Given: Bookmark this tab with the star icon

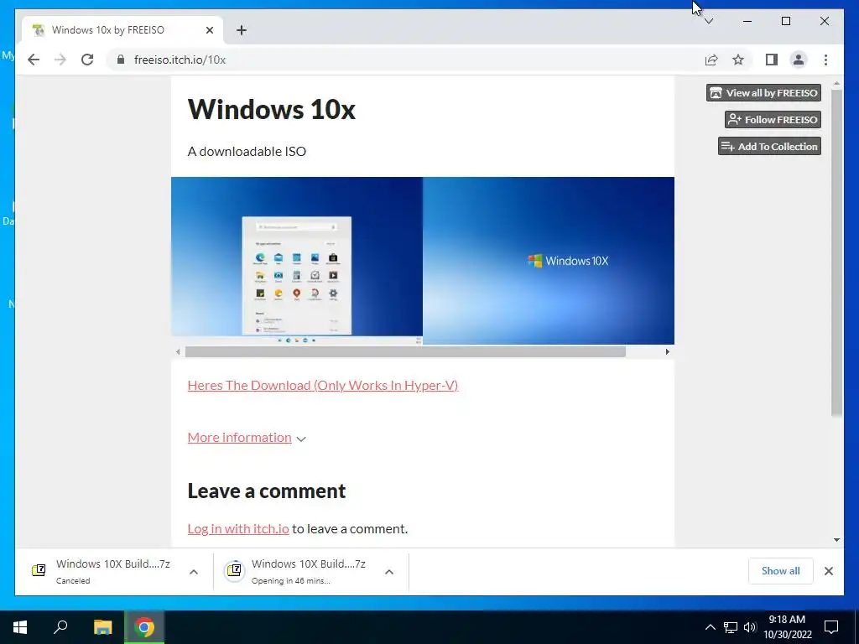Looking at the screenshot, I should (738, 60).
